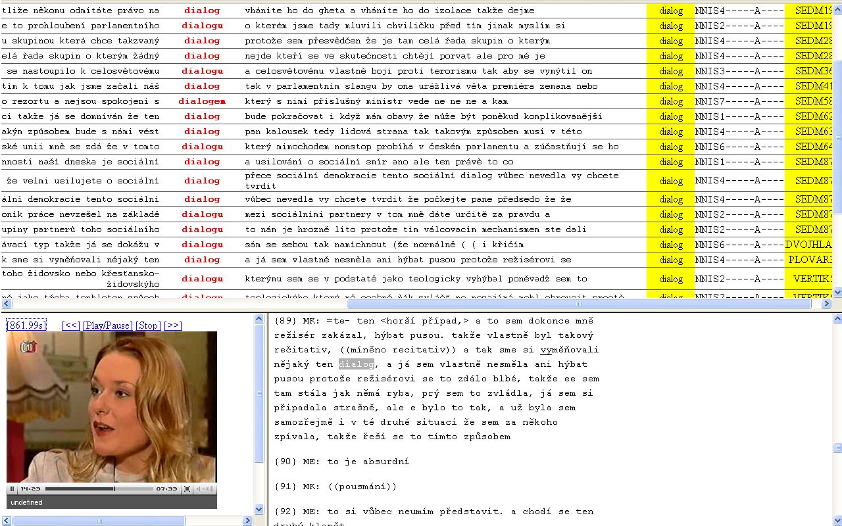Click left context 'že velmi usilujete o sociální'
The height and width of the screenshot is (526, 842).
coord(83,181)
